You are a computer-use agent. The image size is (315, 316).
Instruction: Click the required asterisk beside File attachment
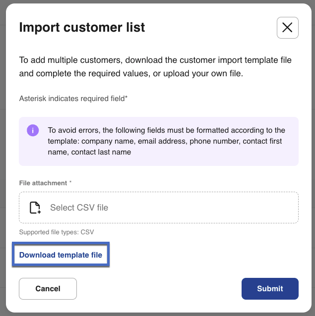pos(70,183)
